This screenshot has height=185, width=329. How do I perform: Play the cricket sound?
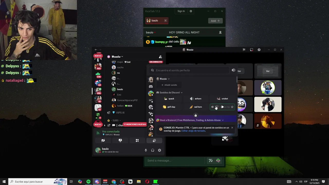pyautogui.click(x=222, y=99)
